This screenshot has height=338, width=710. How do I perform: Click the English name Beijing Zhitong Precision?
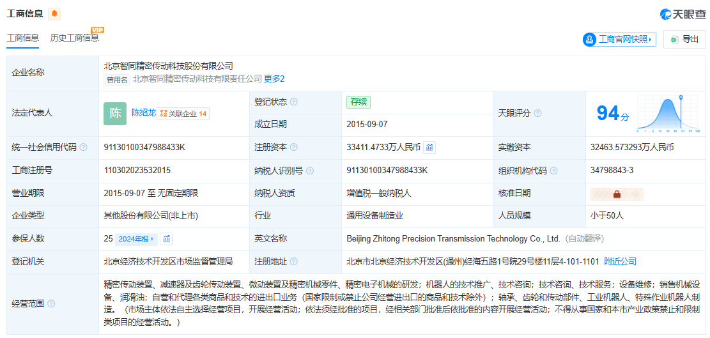(453, 238)
